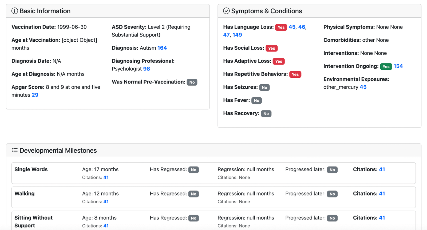
Task: Click the Yes badge for Has Language Loss
Action: (281, 27)
